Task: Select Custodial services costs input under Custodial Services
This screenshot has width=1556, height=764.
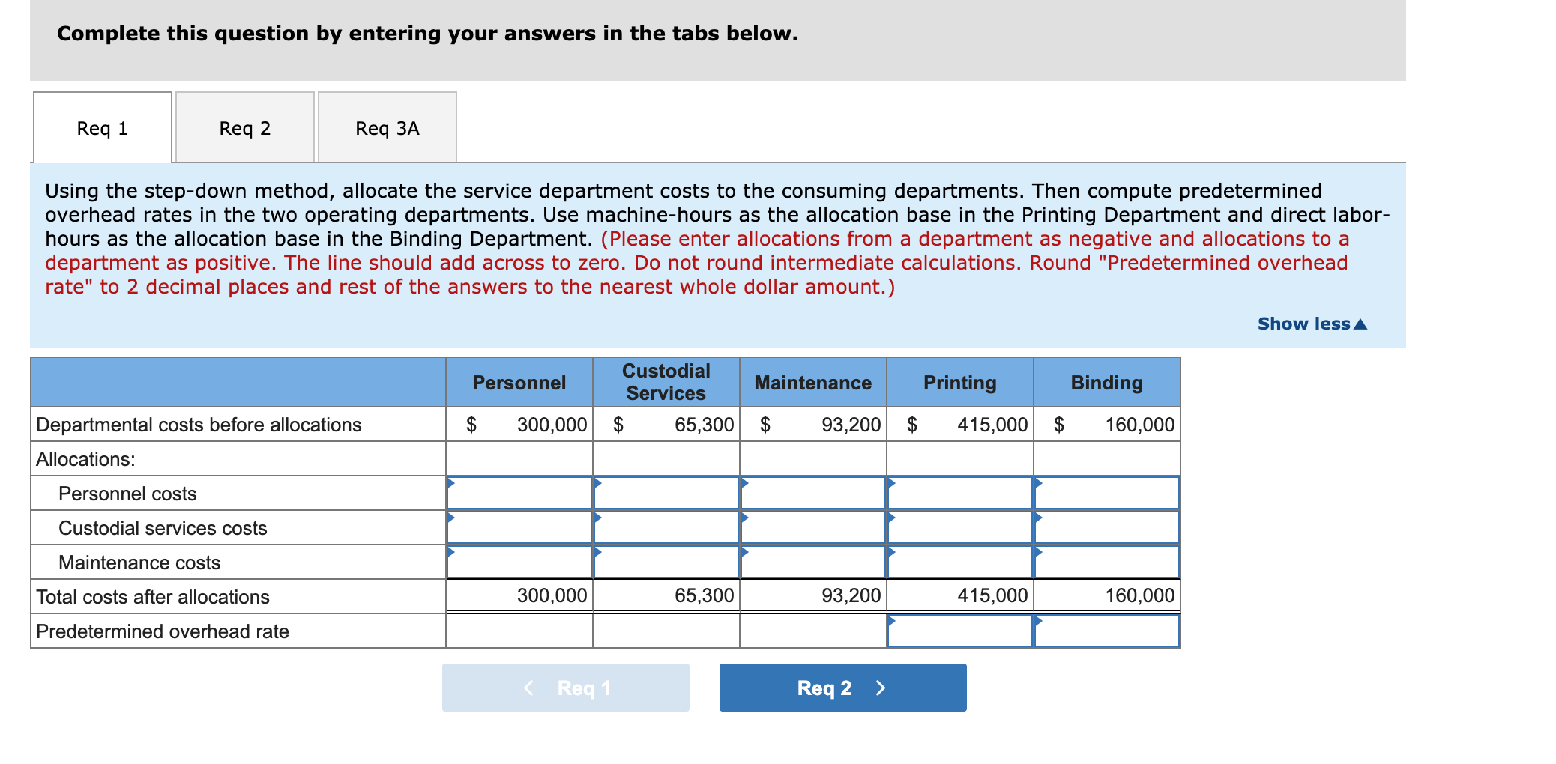Action: [666, 527]
